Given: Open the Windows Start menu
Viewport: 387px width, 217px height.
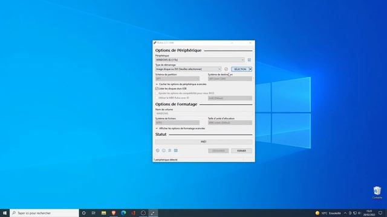Looking at the screenshot, I should pyautogui.click(x=5, y=213).
